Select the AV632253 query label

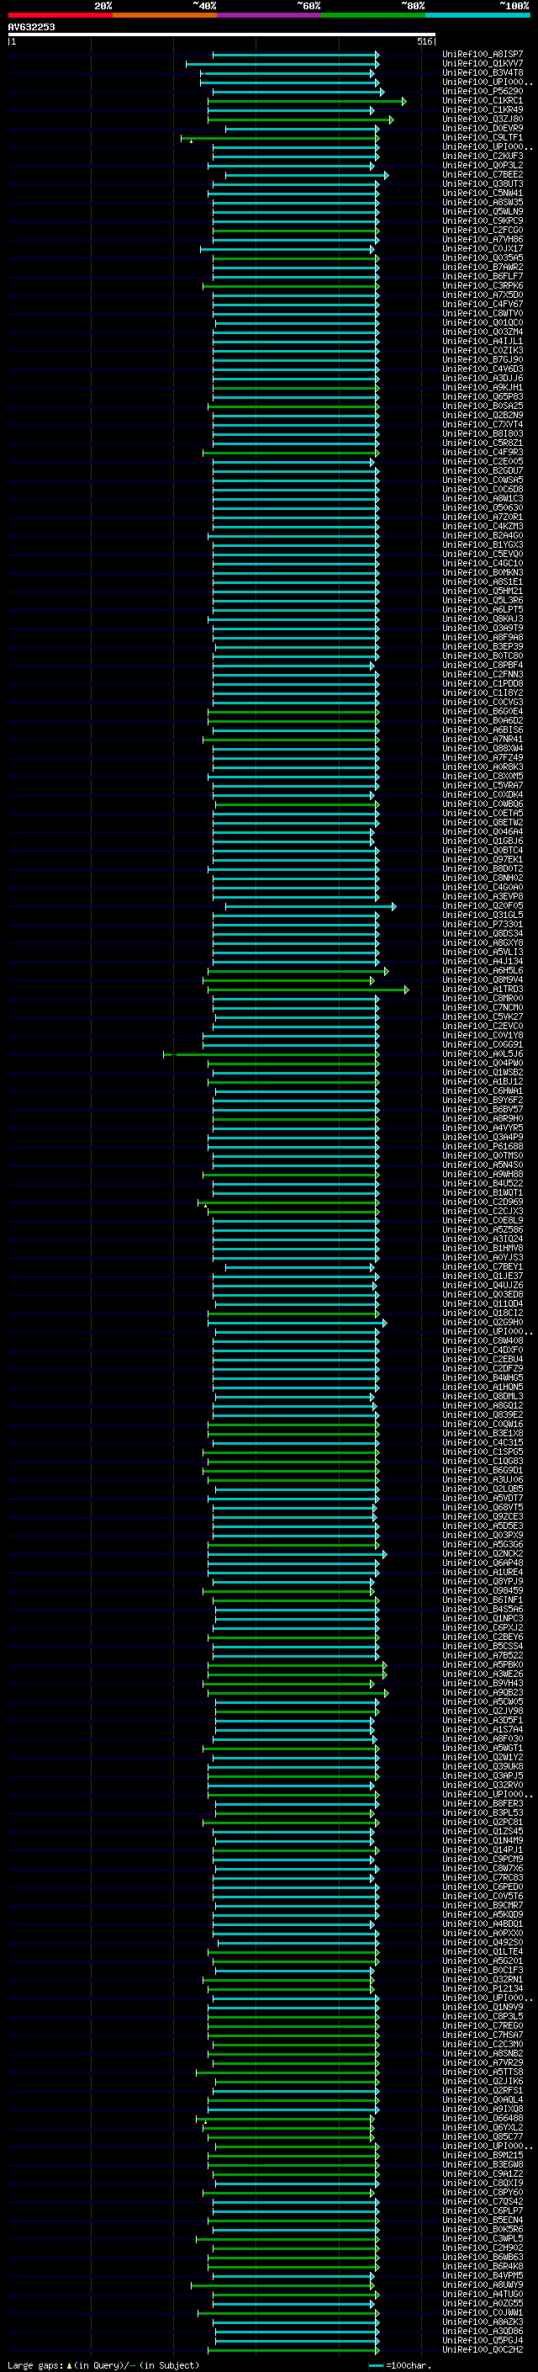[x=31, y=27]
